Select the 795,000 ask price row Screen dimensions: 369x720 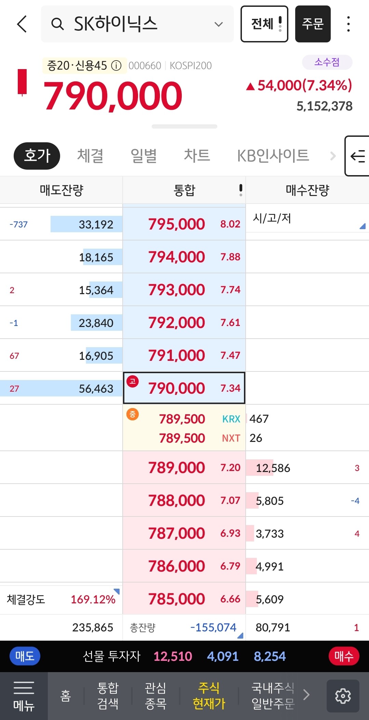[184, 224]
